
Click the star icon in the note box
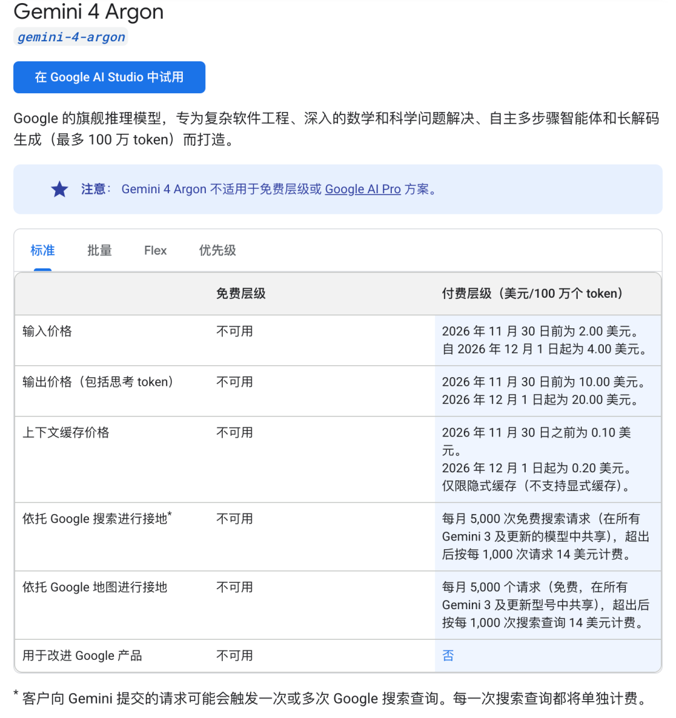tap(59, 189)
